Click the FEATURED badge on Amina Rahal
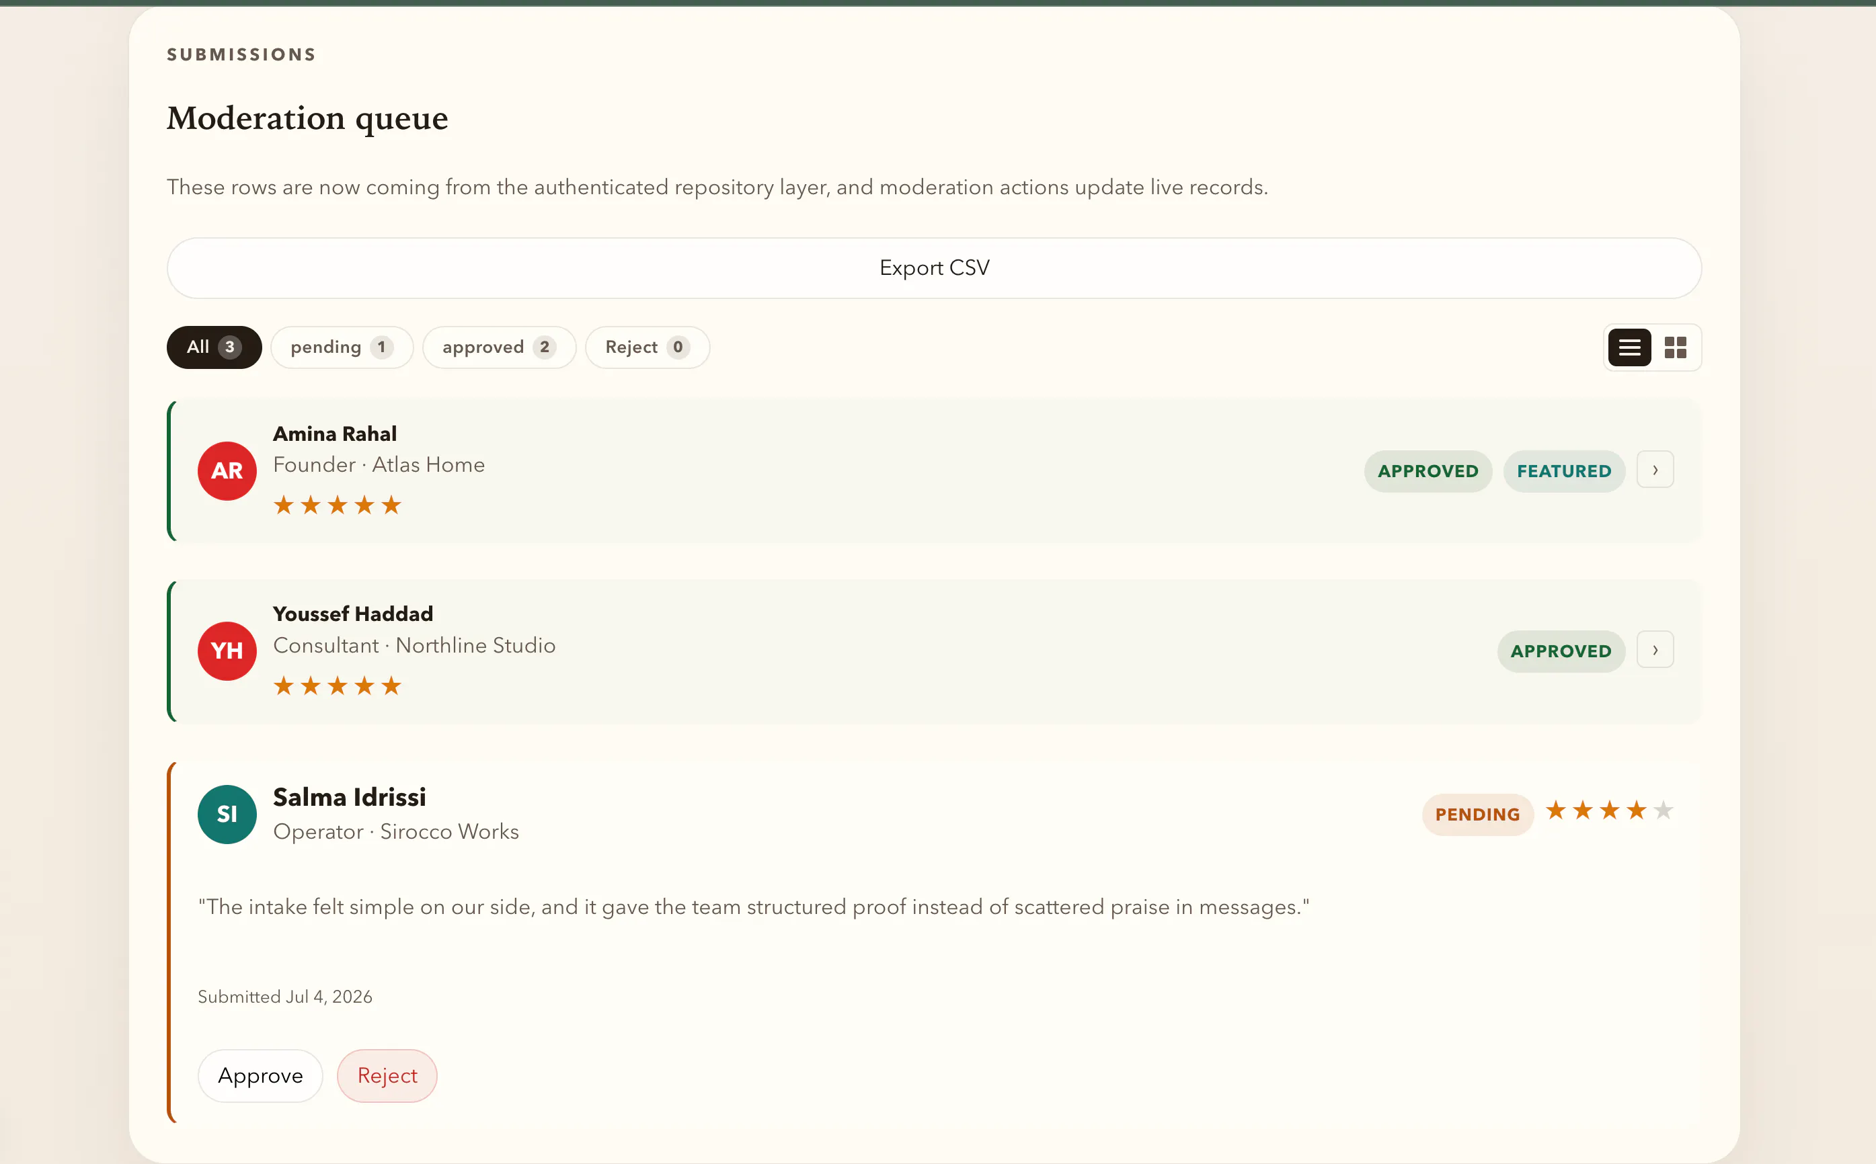Image resolution: width=1876 pixels, height=1164 pixels. click(x=1564, y=471)
